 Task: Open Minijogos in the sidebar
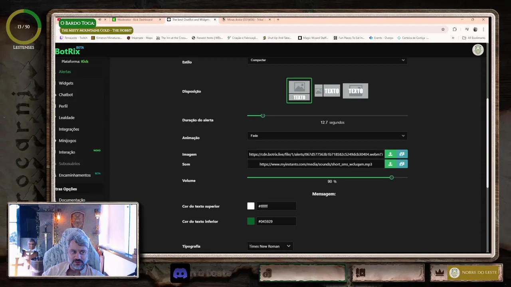click(x=67, y=141)
